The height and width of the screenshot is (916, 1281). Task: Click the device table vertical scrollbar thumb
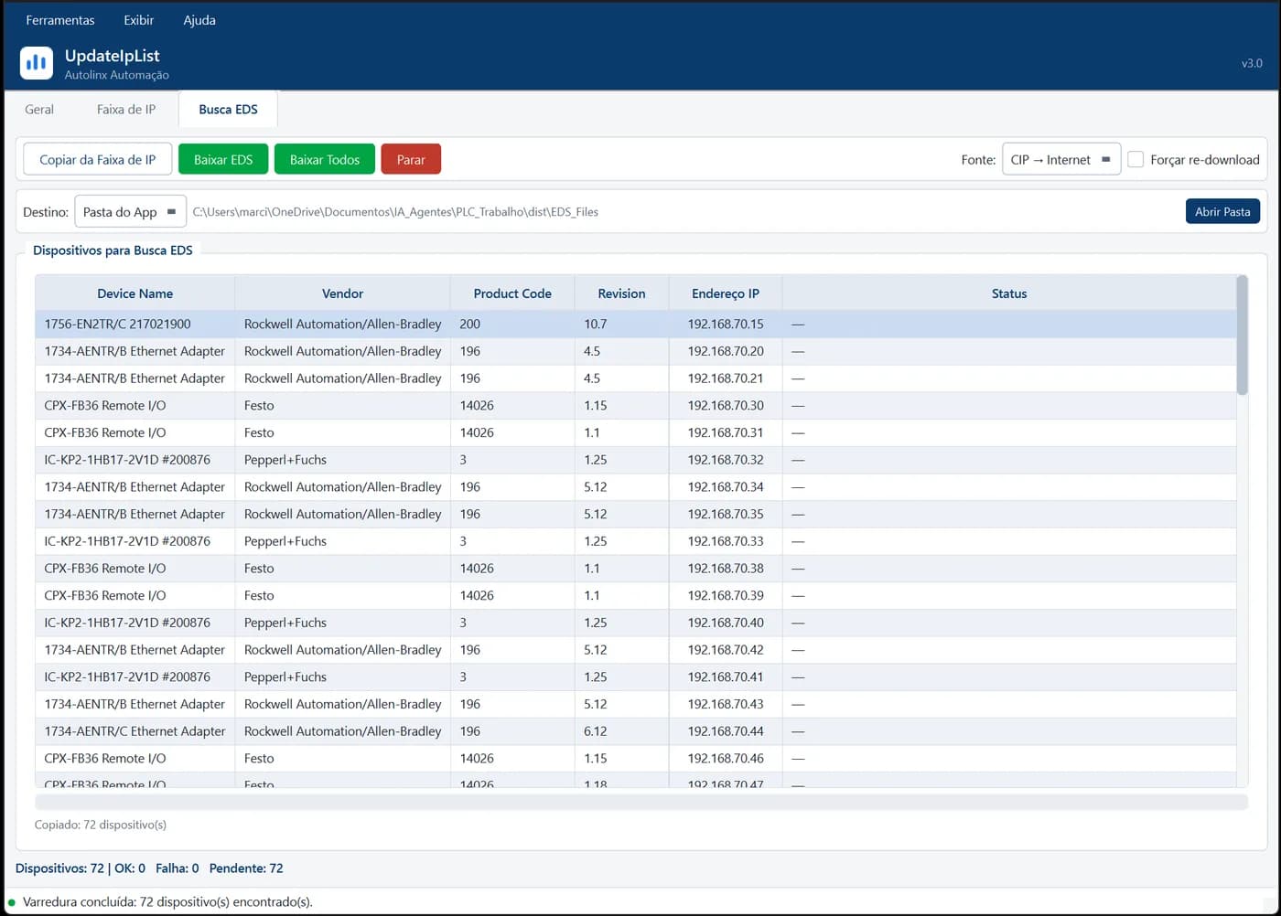tap(1242, 336)
